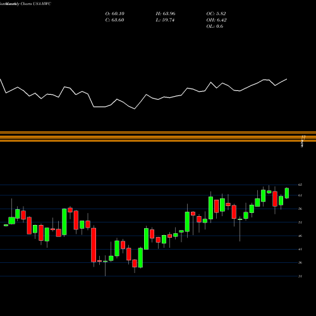Click the 36 price axis label

(x=300, y=263)
